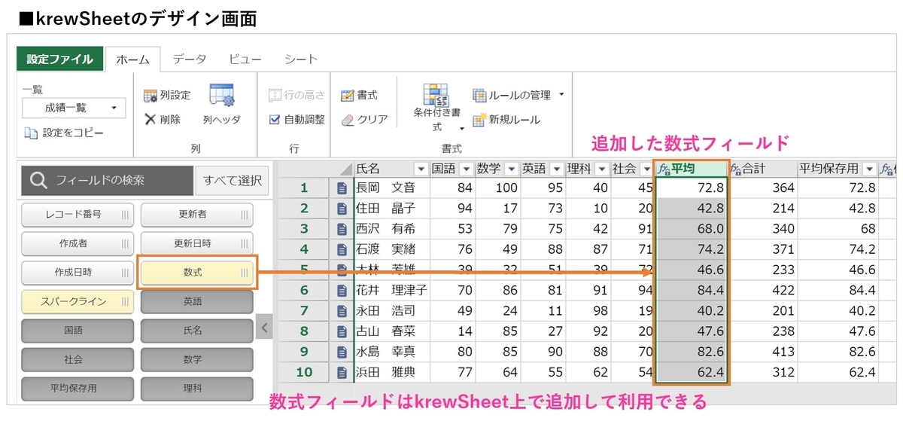Open the 列ヘッダ column header tool

tap(222, 104)
